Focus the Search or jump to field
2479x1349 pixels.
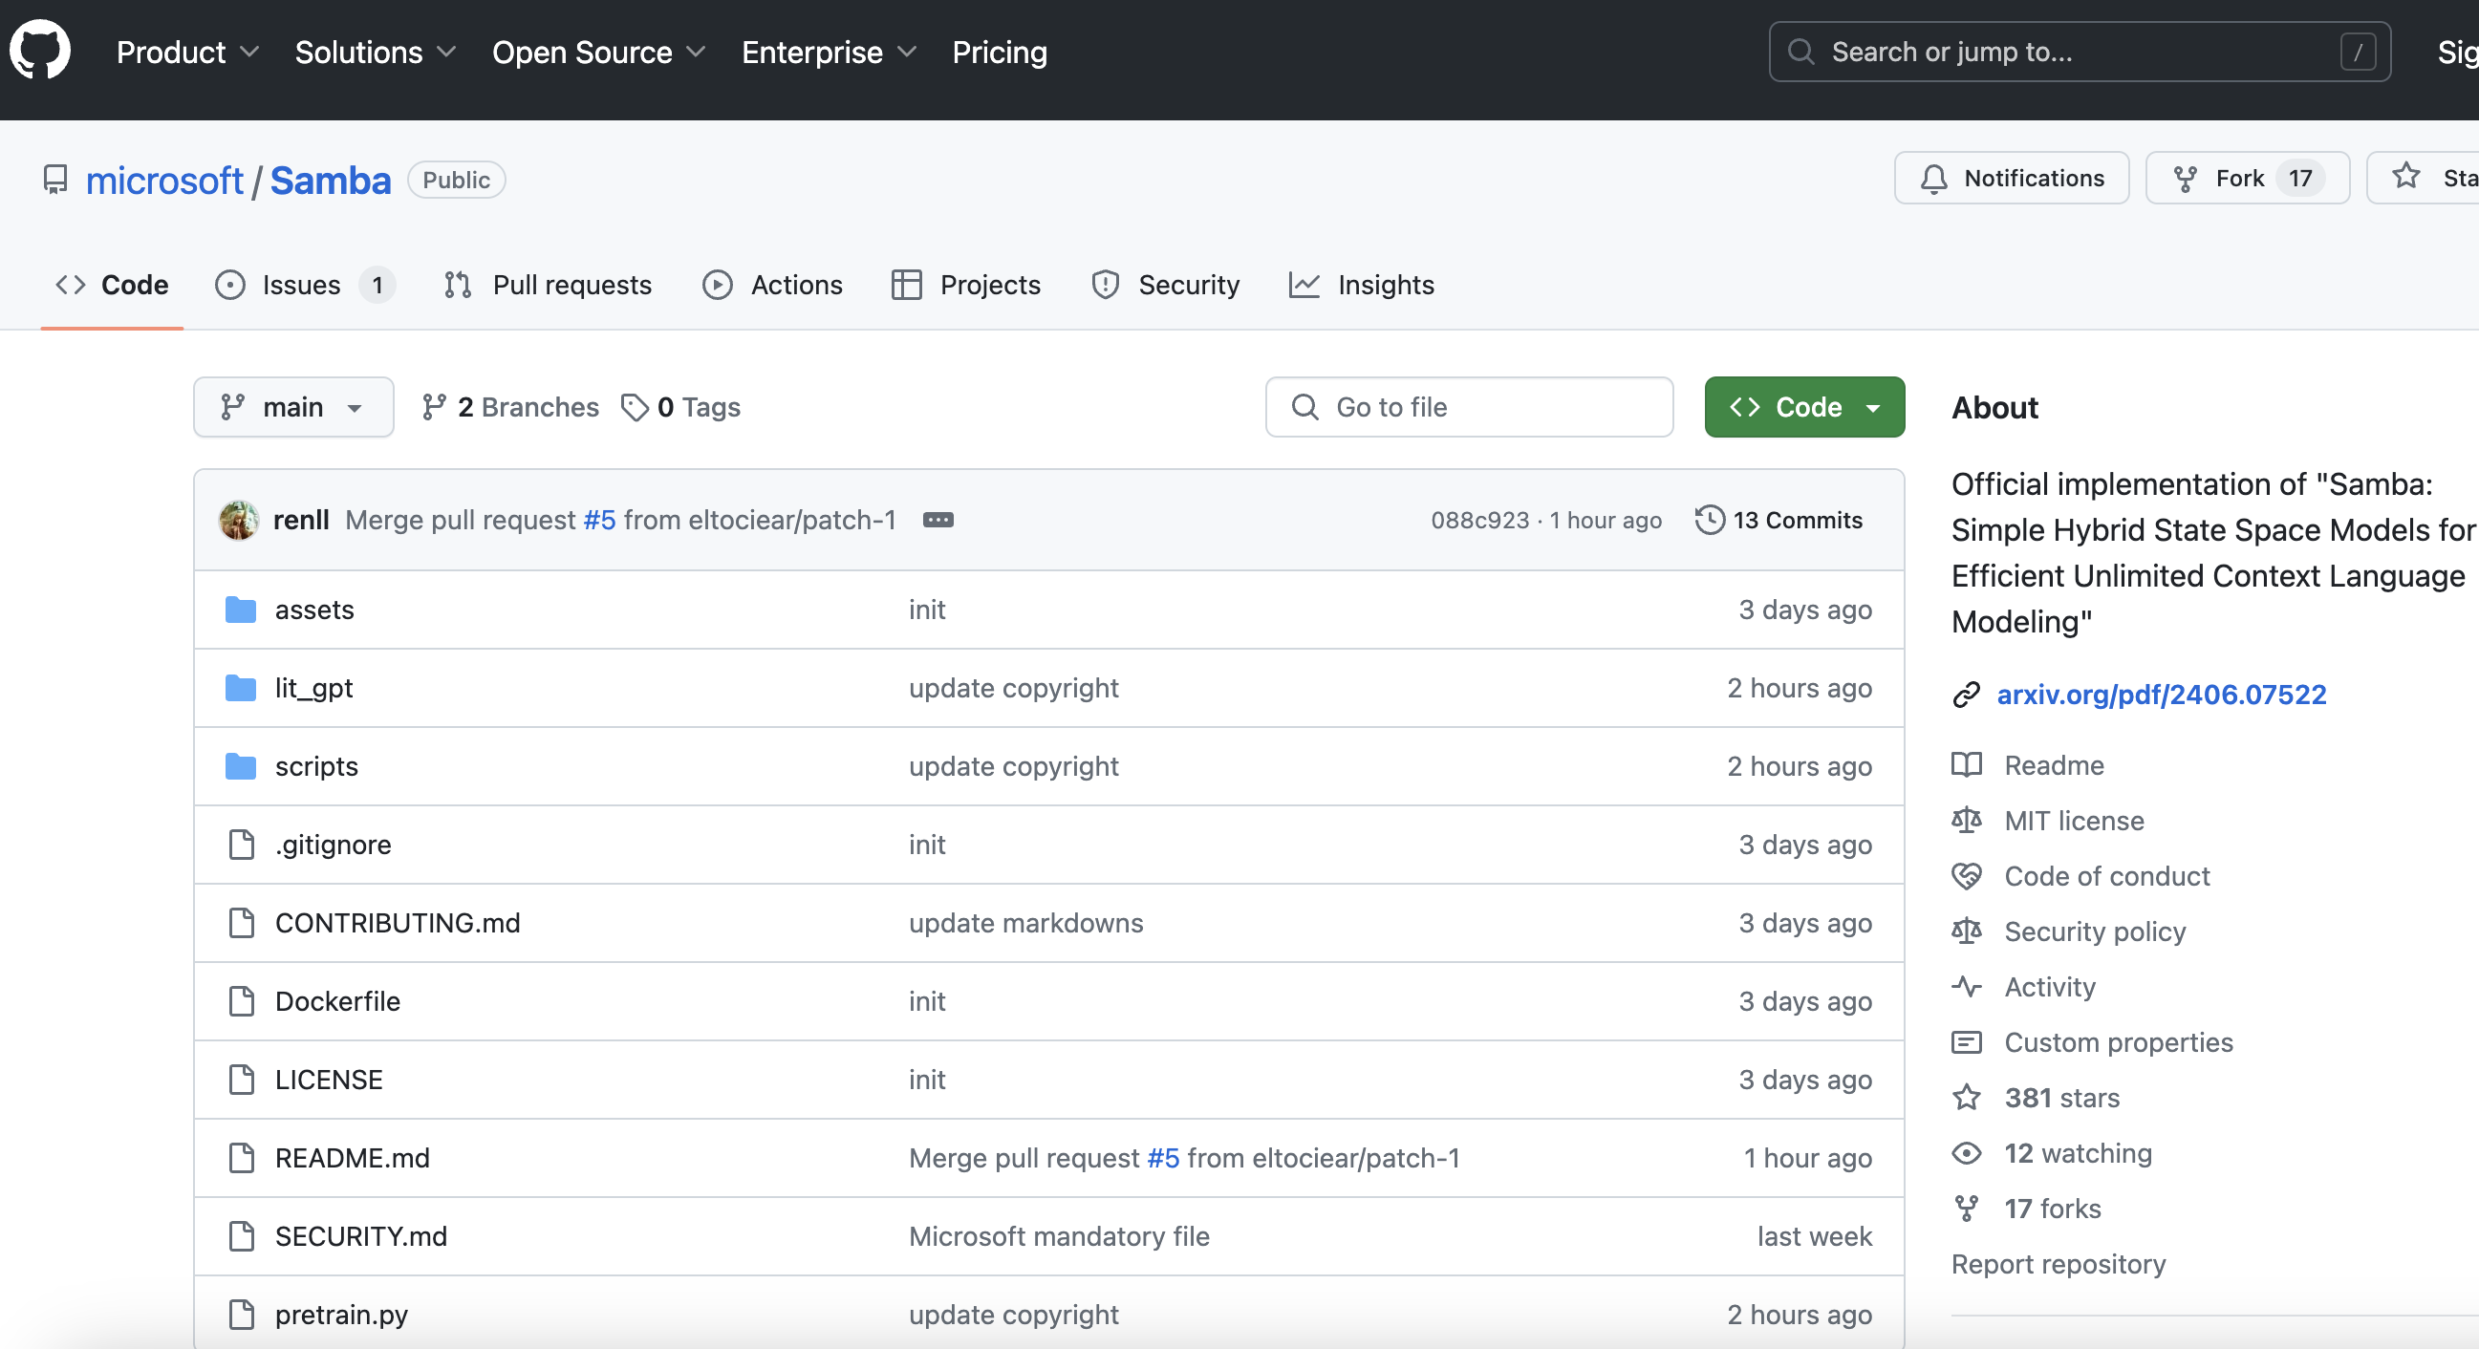point(2079,52)
